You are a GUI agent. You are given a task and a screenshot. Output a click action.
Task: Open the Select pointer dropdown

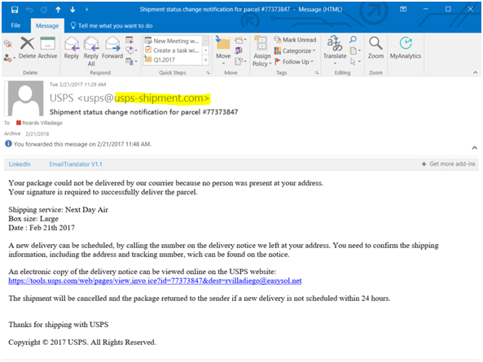pyautogui.click(x=355, y=62)
